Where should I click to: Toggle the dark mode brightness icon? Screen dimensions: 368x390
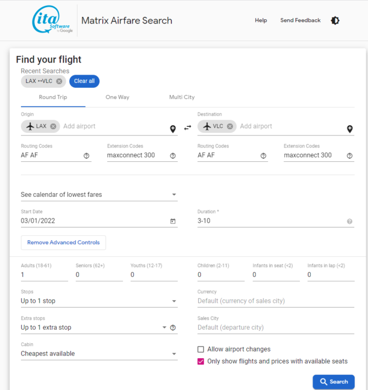(x=335, y=20)
